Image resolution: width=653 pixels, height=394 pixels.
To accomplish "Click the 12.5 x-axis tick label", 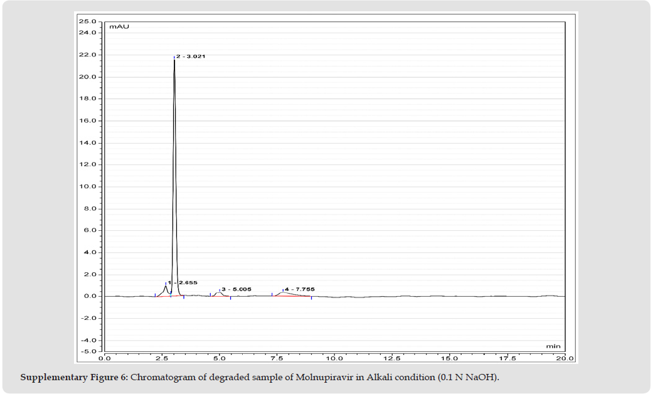I will point(392,358).
